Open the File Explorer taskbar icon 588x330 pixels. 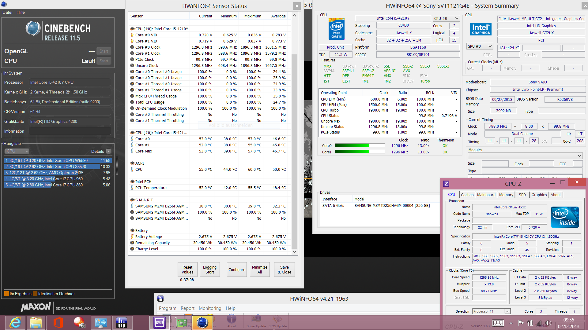pyautogui.click(x=36, y=323)
